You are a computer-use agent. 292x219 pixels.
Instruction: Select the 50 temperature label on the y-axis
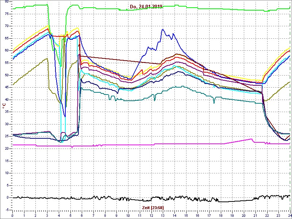(x=7, y=75)
